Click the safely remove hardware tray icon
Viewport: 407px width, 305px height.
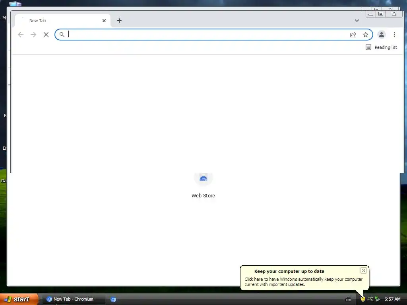tap(377, 299)
